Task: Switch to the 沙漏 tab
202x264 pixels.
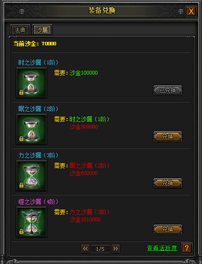Action: point(42,30)
